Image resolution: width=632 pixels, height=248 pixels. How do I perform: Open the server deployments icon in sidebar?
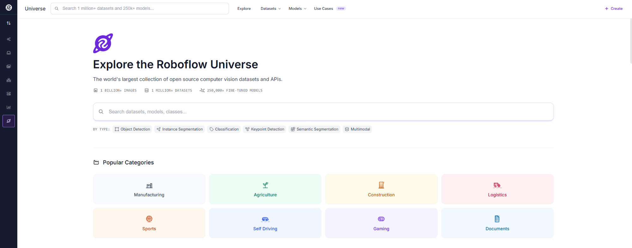[x=9, y=94]
